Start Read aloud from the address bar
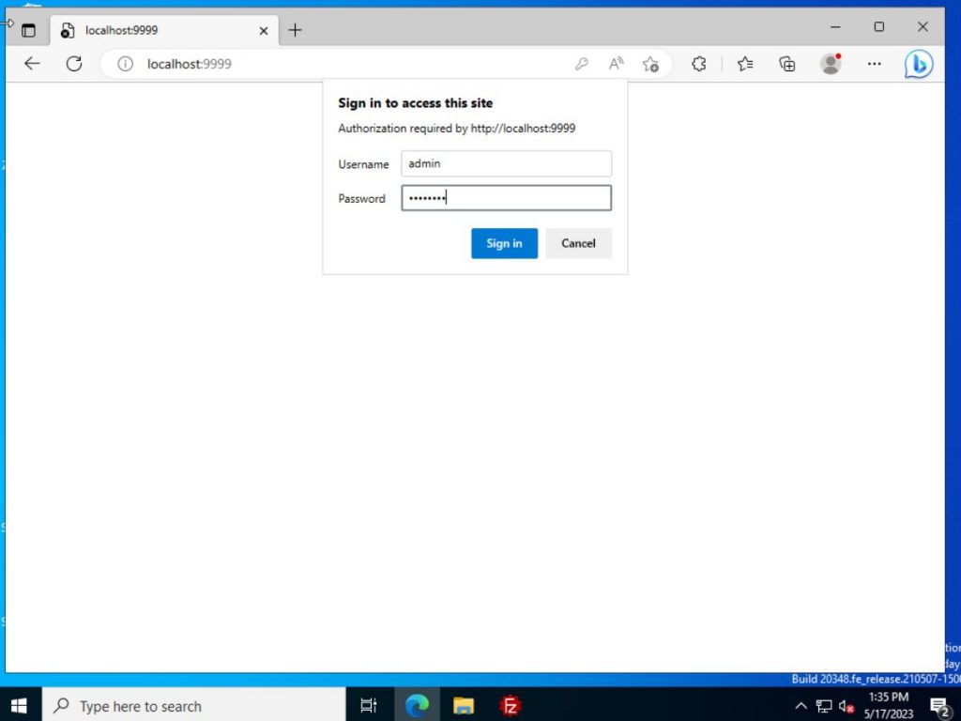 click(616, 64)
